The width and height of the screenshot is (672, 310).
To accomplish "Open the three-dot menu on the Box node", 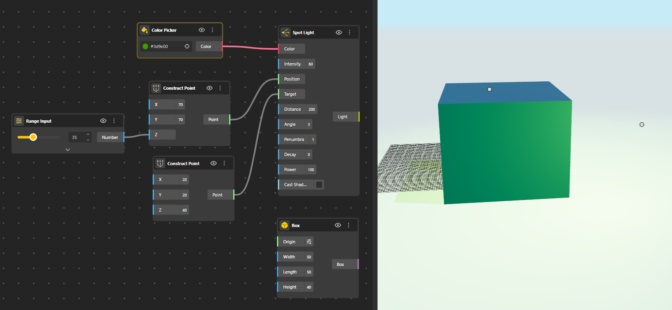I will [x=349, y=225].
